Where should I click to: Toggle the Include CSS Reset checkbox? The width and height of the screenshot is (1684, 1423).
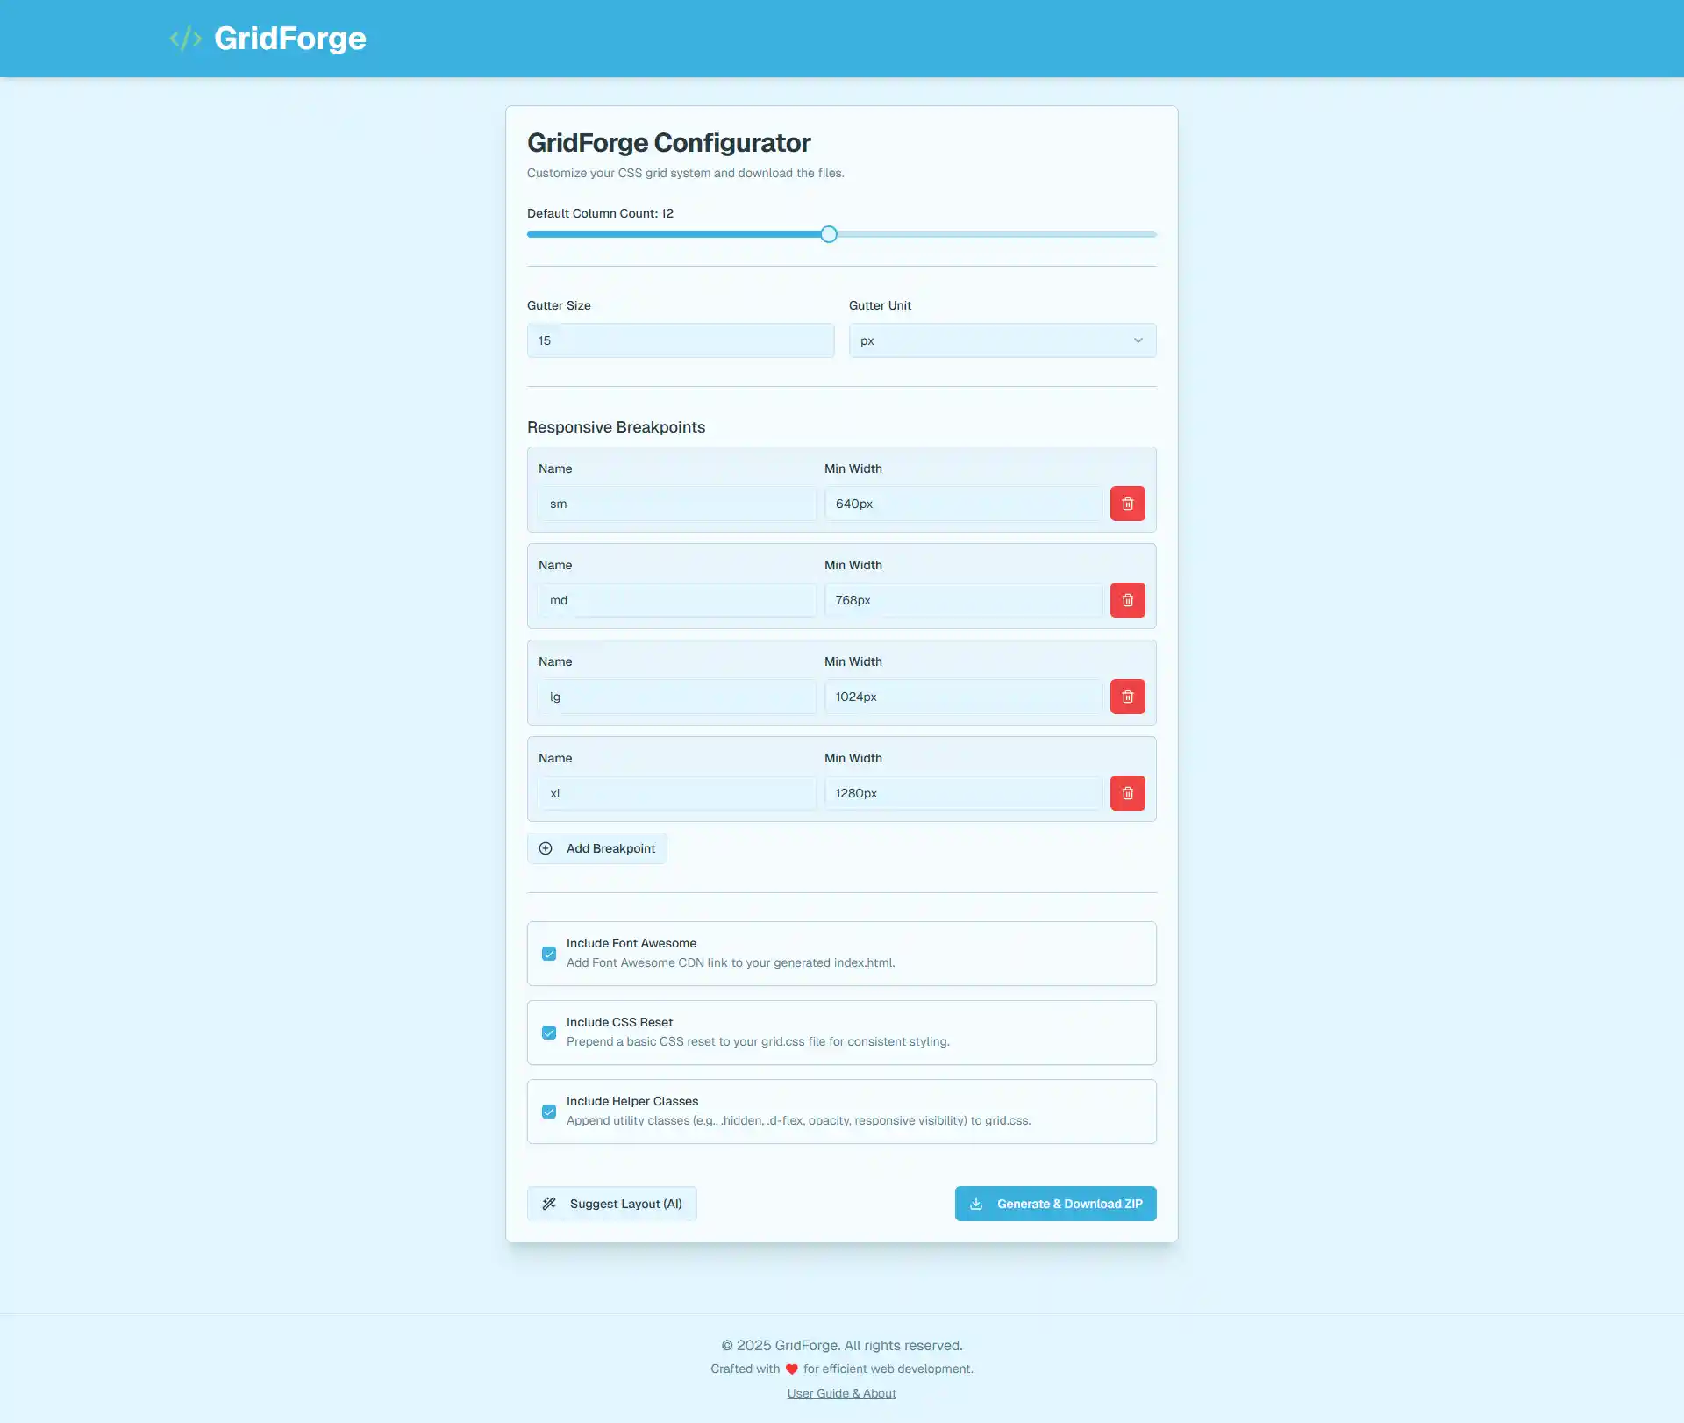(x=549, y=1033)
